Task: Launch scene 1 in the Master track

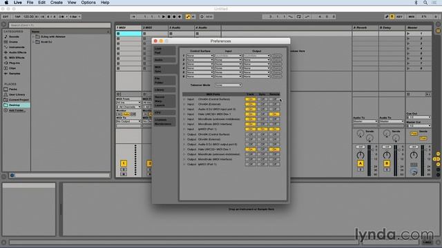Action: [x=408, y=34]
